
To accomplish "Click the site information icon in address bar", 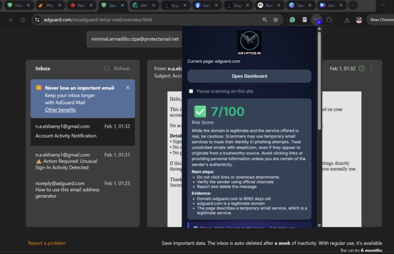I will [37, 20].
